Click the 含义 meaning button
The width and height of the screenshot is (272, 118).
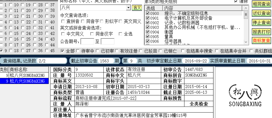tap(137, 8)
